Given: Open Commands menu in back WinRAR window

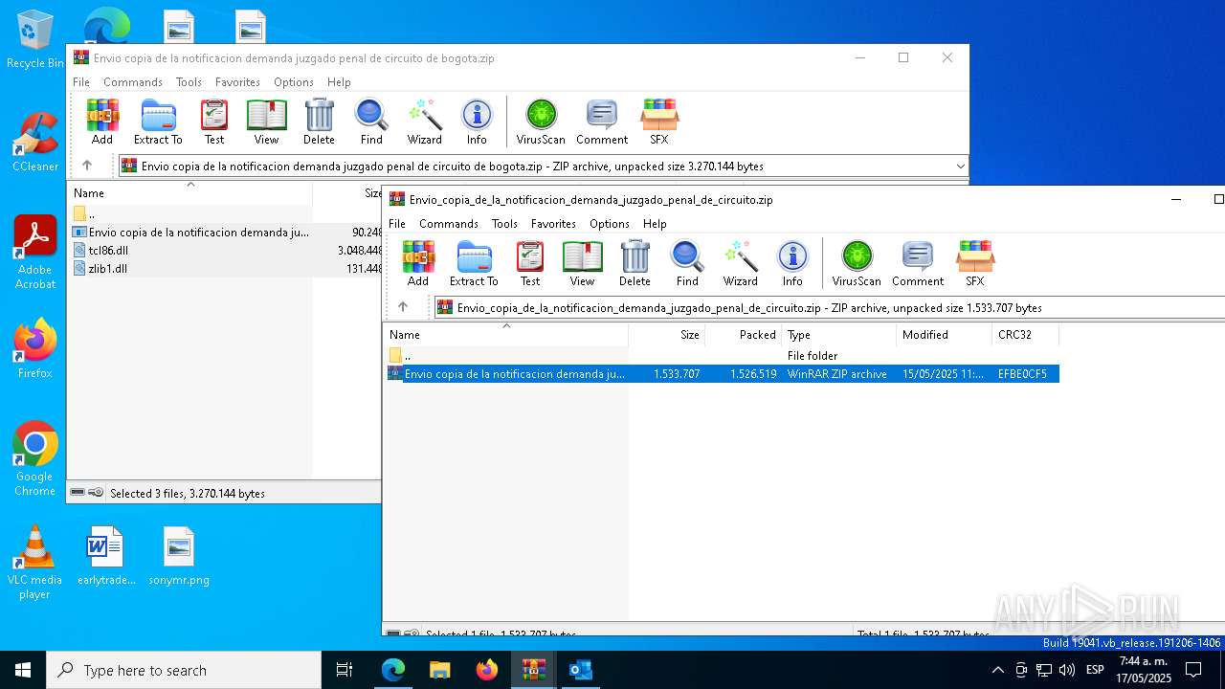Looking at the screenshot, I should 133,82.
